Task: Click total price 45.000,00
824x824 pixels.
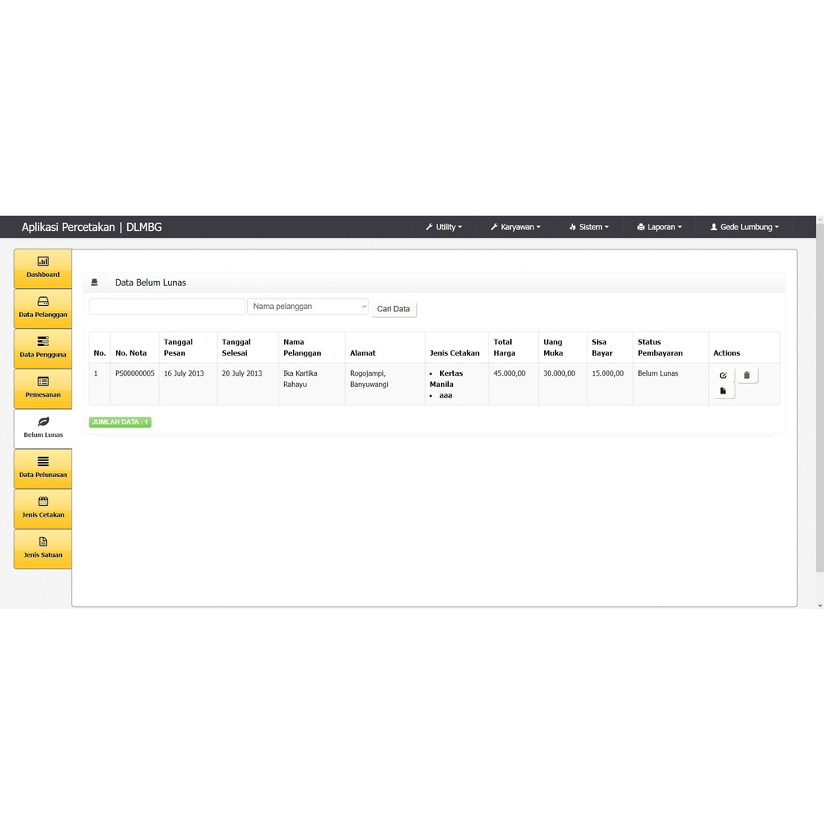Action: pyautogui.click(x=509, y=373)
